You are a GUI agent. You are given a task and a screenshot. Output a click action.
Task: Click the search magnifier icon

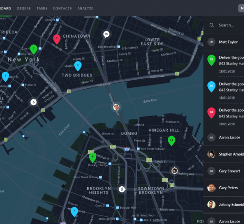pyautogui.click(x=212, y=25)
